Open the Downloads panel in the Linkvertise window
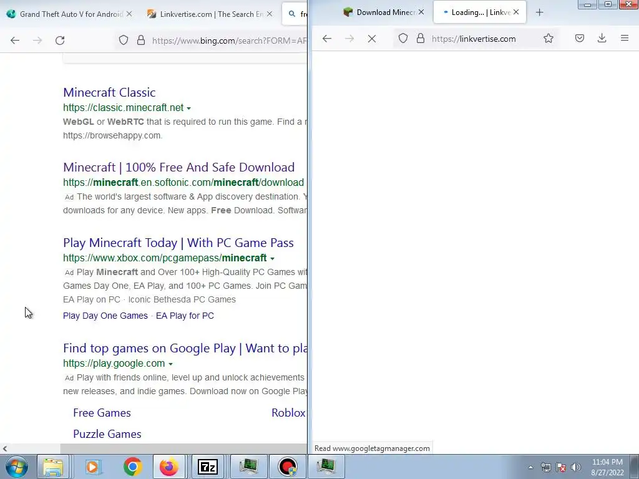Screen dimensions: 639x479 (x=602, y=38)
